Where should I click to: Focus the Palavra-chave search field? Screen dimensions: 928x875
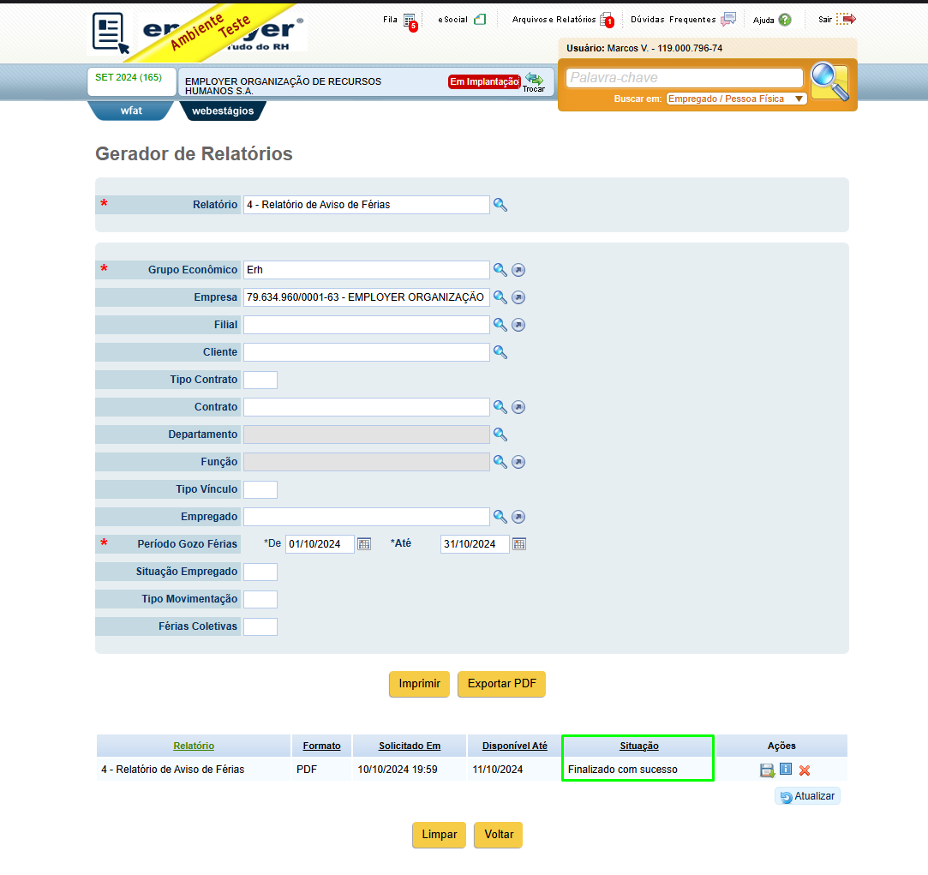pyautogui.click(x=684, y=78)
